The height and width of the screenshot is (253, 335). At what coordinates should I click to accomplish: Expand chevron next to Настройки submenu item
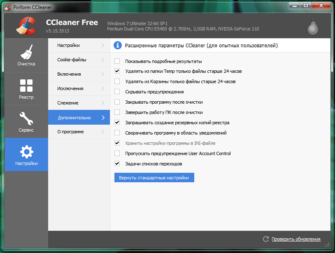click(x=103, y=45)
